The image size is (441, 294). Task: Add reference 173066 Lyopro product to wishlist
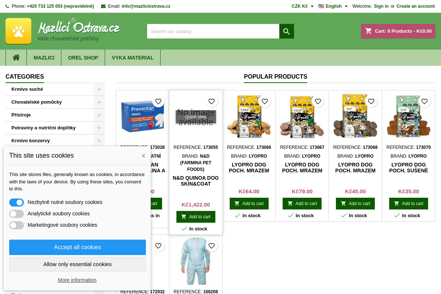(265, 101)
